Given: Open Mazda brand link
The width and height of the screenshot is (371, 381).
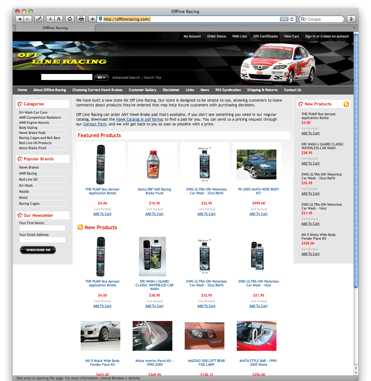Looking at the screenshot, I should click(24, 191).
